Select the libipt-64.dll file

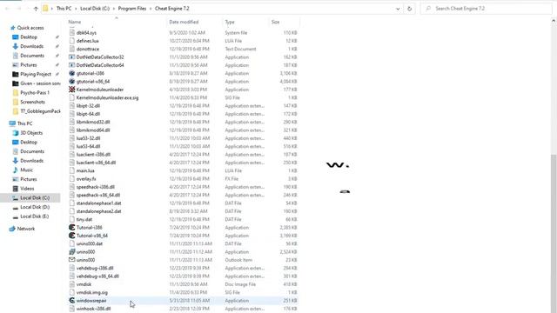coord(88,114)
